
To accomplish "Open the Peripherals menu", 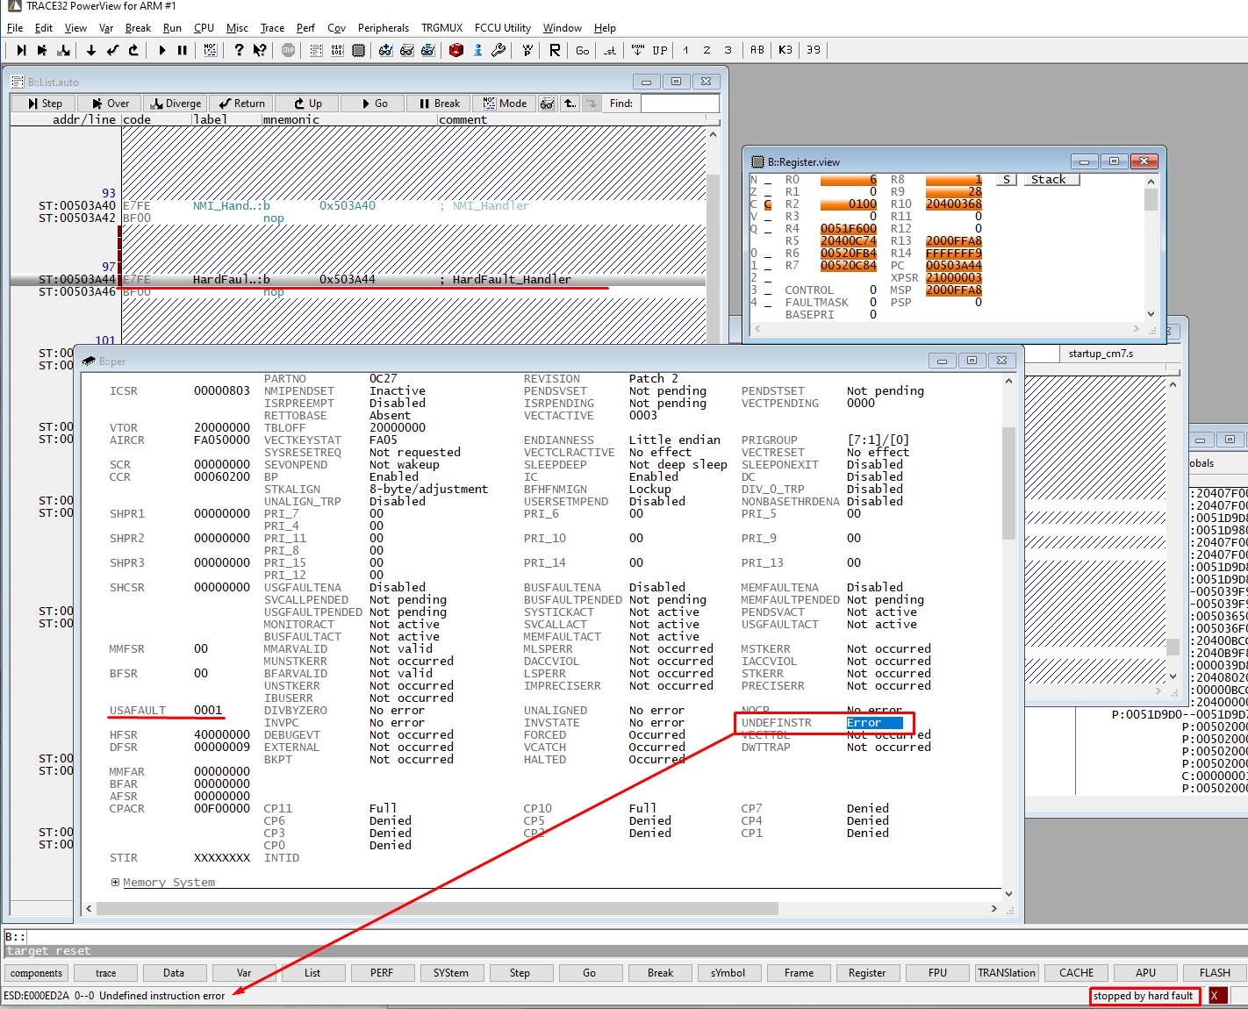I will tap(384, 27).
